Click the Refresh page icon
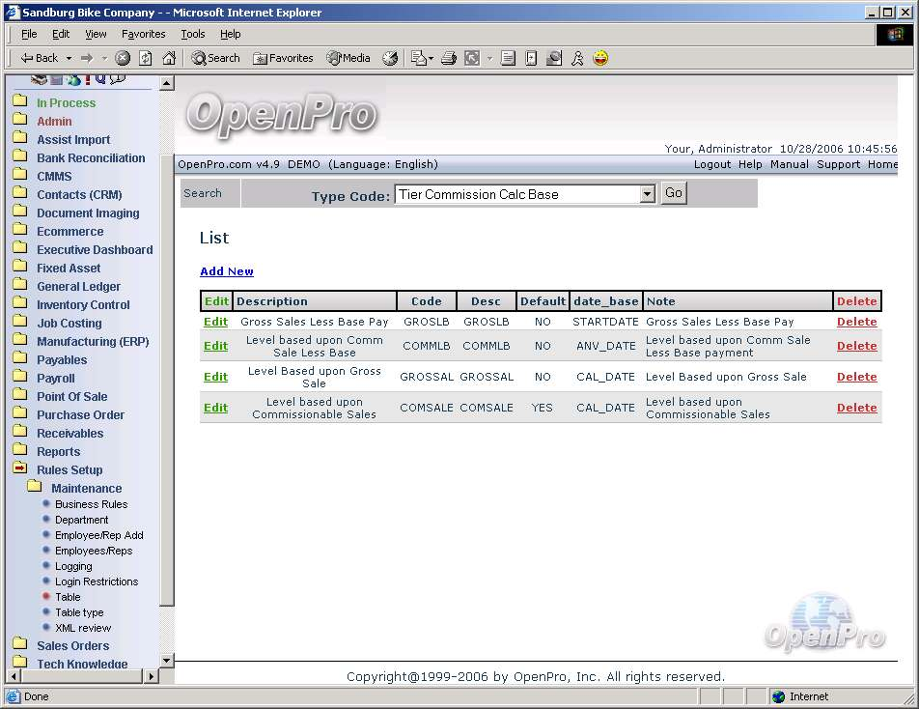The height and width of the screenshot is (709, 919). click(x=145, y=58)
